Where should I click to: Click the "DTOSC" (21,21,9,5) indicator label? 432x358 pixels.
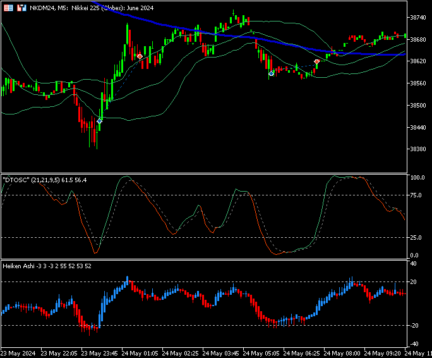click(45, 180)
